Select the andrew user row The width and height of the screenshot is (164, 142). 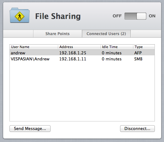(82, 53)
